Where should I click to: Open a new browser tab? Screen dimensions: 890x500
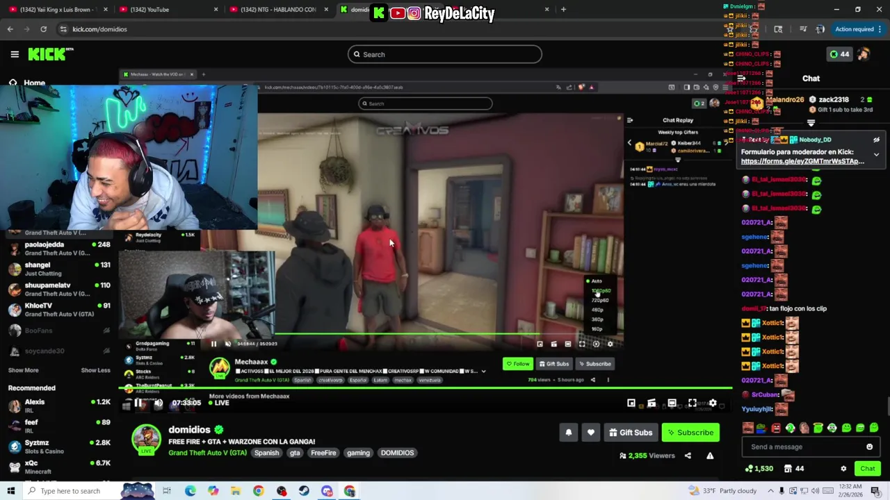point(563,10)
